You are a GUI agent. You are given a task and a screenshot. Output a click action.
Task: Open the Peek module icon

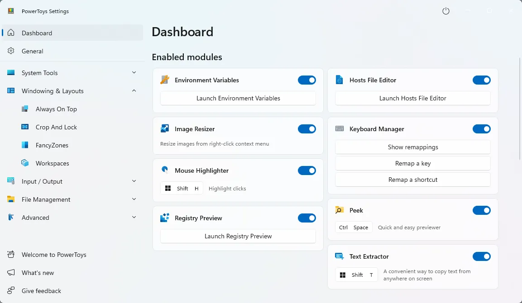pyautogui.click(x=340, y=210)
